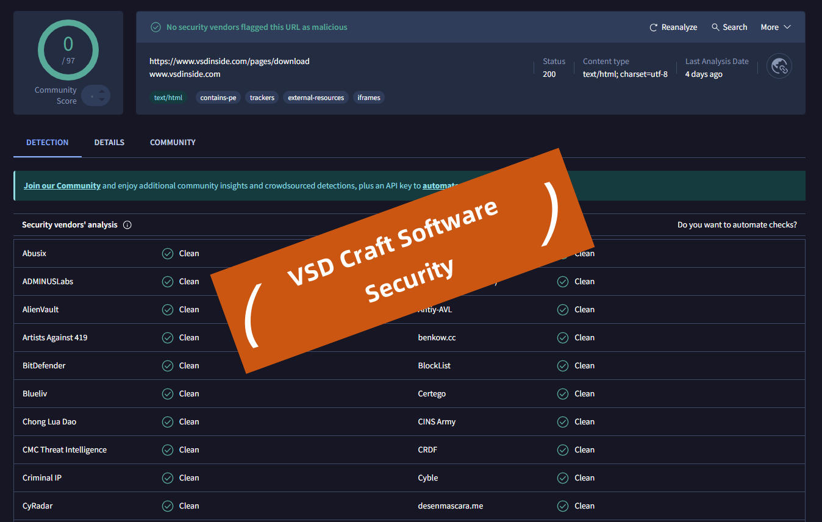Open the COMMUNITY tab
Image resolution: width=822 pixels, height=522 pixels.
173,143
